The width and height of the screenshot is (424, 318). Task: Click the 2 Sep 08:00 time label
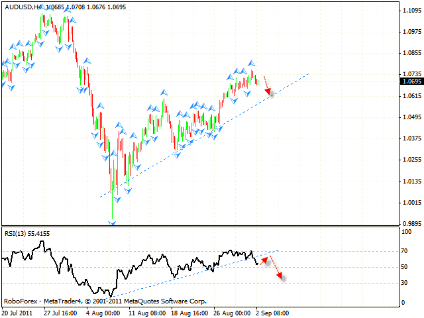[272, 313]
